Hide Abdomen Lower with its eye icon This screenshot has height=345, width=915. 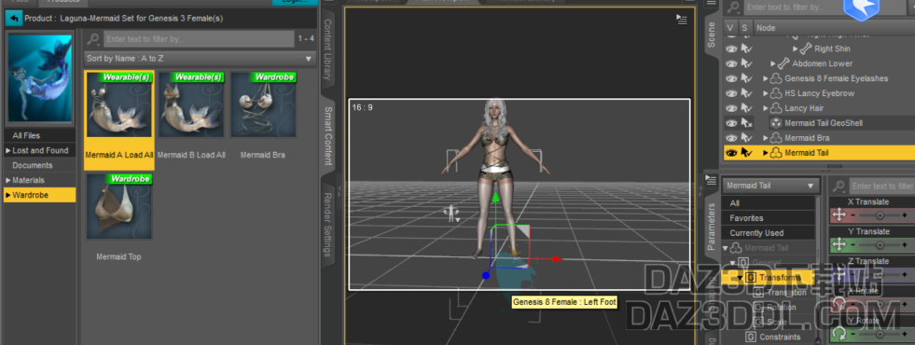tap(731, 63)
